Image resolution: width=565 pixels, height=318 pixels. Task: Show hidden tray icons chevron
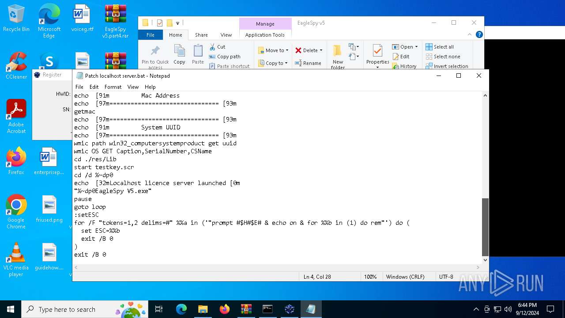tap(476, 309)
